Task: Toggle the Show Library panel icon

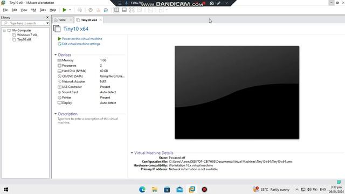Action: point(116,10)
